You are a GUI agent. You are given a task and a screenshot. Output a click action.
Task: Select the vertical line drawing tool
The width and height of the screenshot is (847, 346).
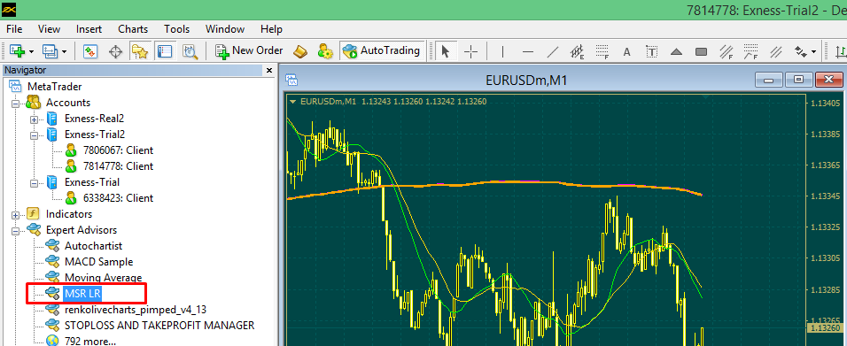[503, 51]
